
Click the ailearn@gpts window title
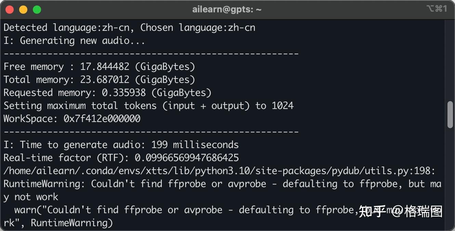coord(227,10)
